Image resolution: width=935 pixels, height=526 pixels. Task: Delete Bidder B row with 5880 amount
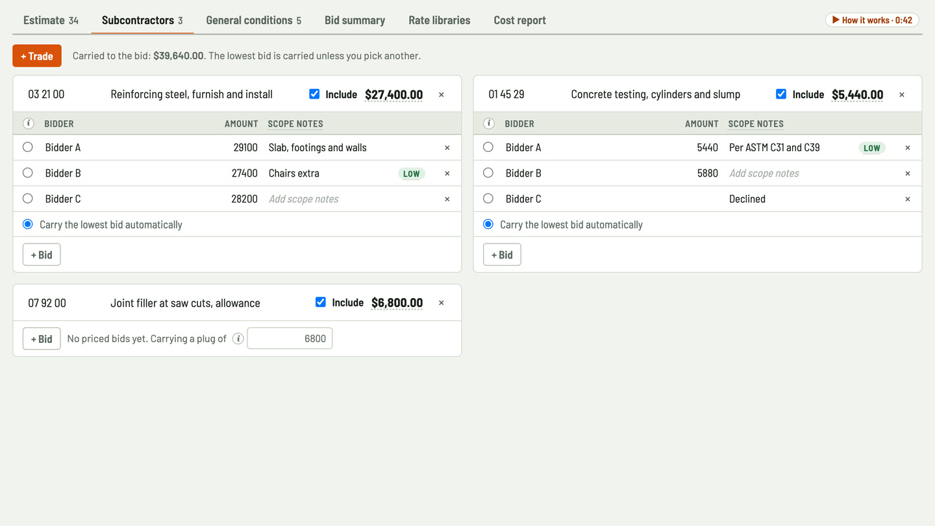(908, 173)
